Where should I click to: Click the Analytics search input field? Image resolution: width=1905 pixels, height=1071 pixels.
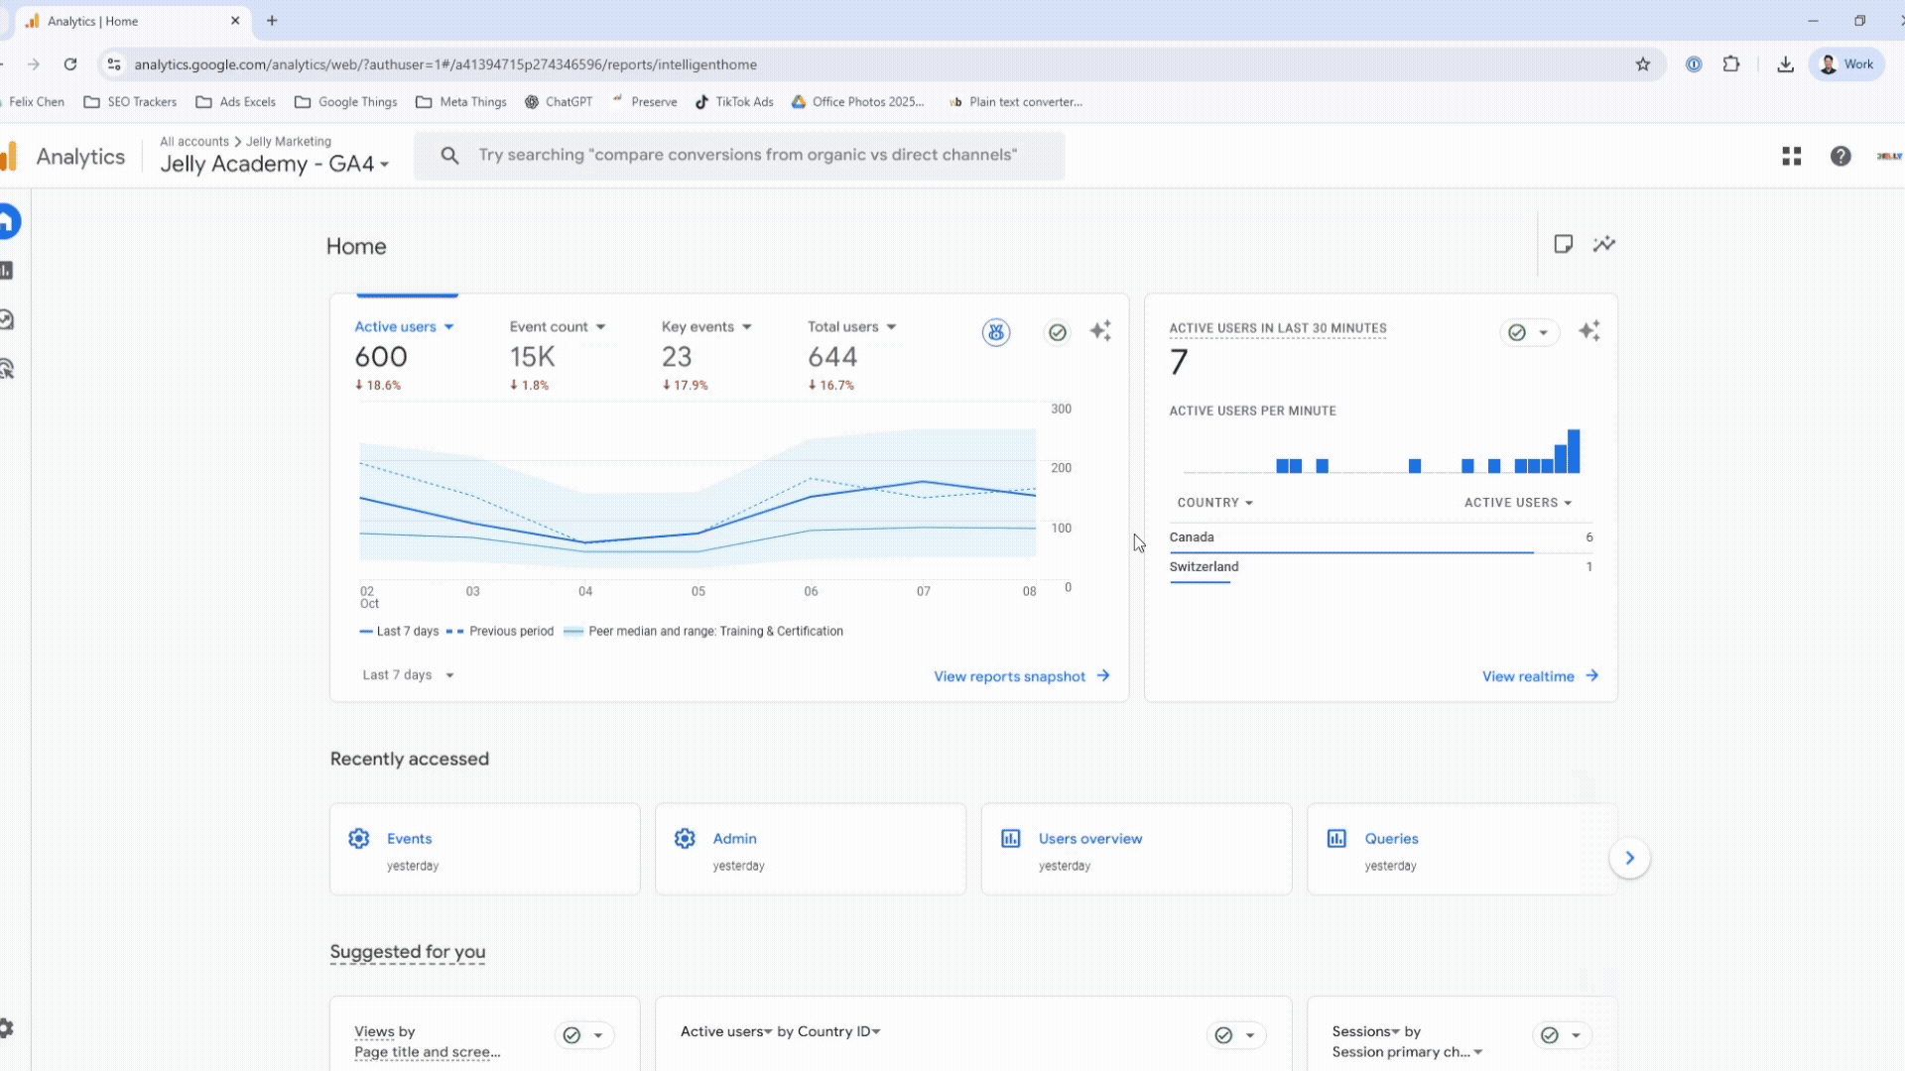click(x=747, y=155)
